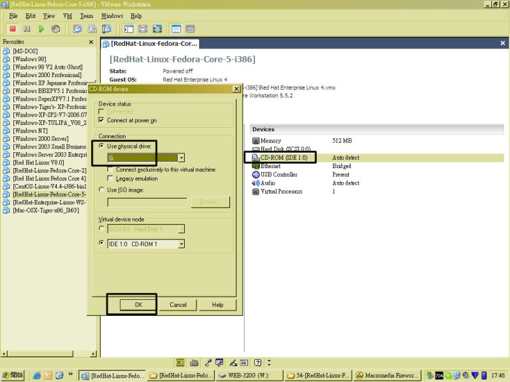The width and height of the screenshot is (510, 382).
Task: Click the Suspend (pause) toolbar icon
Action: coord(27,29)
